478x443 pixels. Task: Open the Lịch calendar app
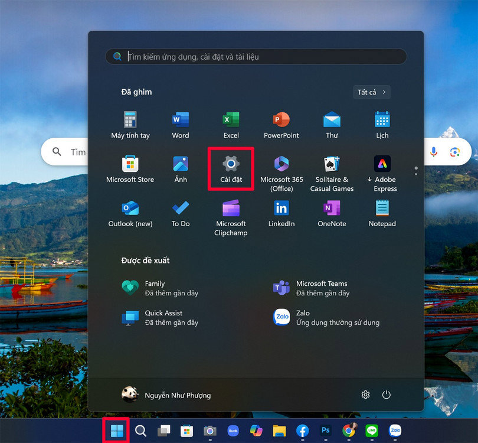point(381,121)
